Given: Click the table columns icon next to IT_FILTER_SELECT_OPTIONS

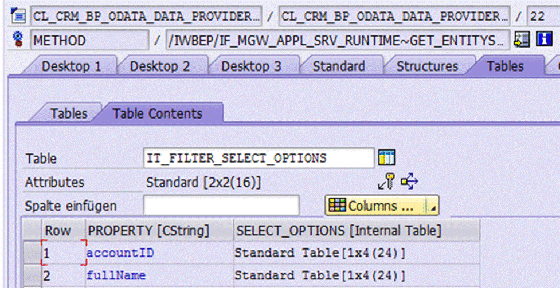Looking at the screenshot, I should pyautogui.click(x=387, y=158).
